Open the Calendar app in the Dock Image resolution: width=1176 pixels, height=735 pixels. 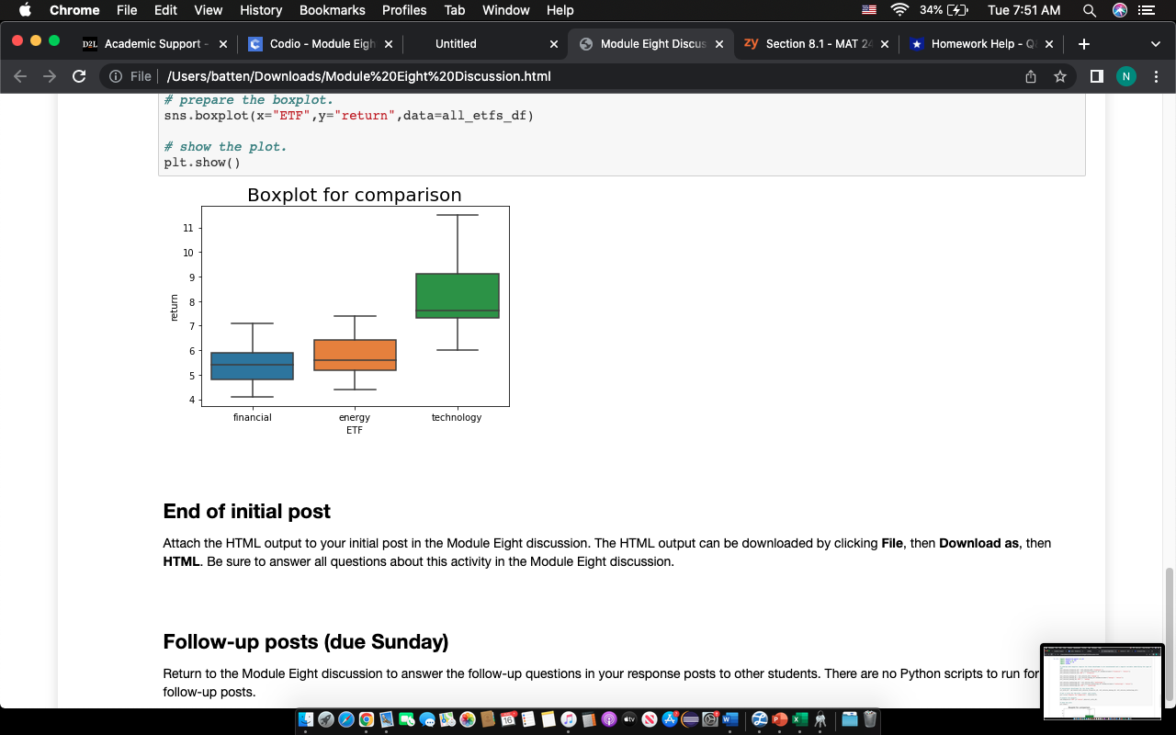507,720
